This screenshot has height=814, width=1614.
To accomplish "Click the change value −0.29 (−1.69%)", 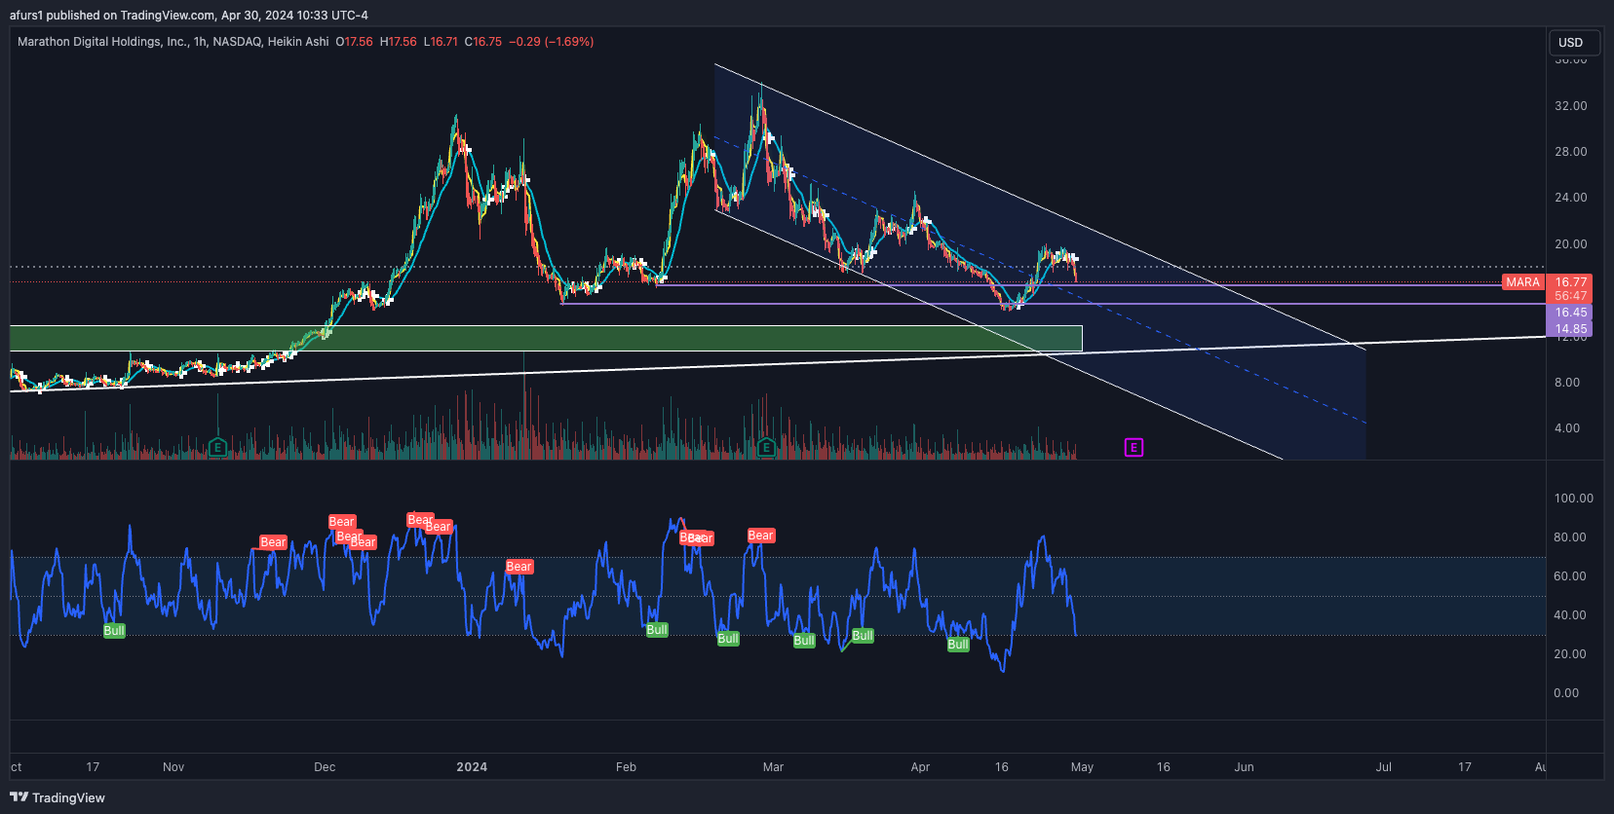I will tap(552, 42).
